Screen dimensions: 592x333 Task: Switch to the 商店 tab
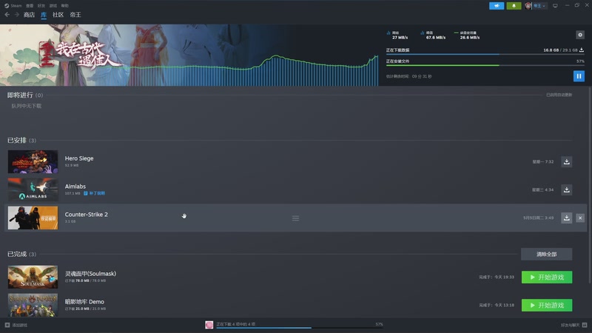(29, 15)
